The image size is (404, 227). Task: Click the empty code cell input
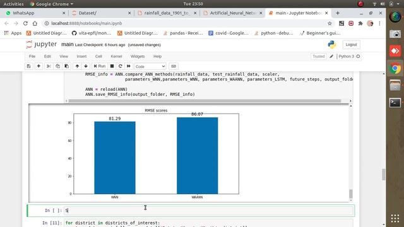tap(209, 211)
